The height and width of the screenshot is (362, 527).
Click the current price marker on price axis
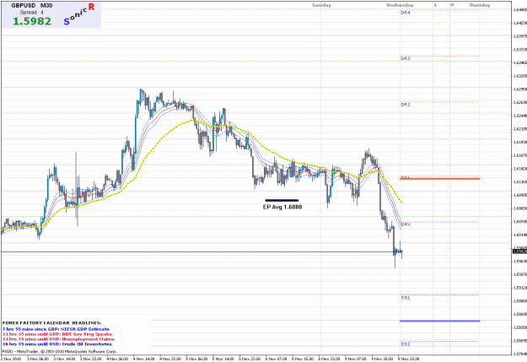click(x=519, y=251)
